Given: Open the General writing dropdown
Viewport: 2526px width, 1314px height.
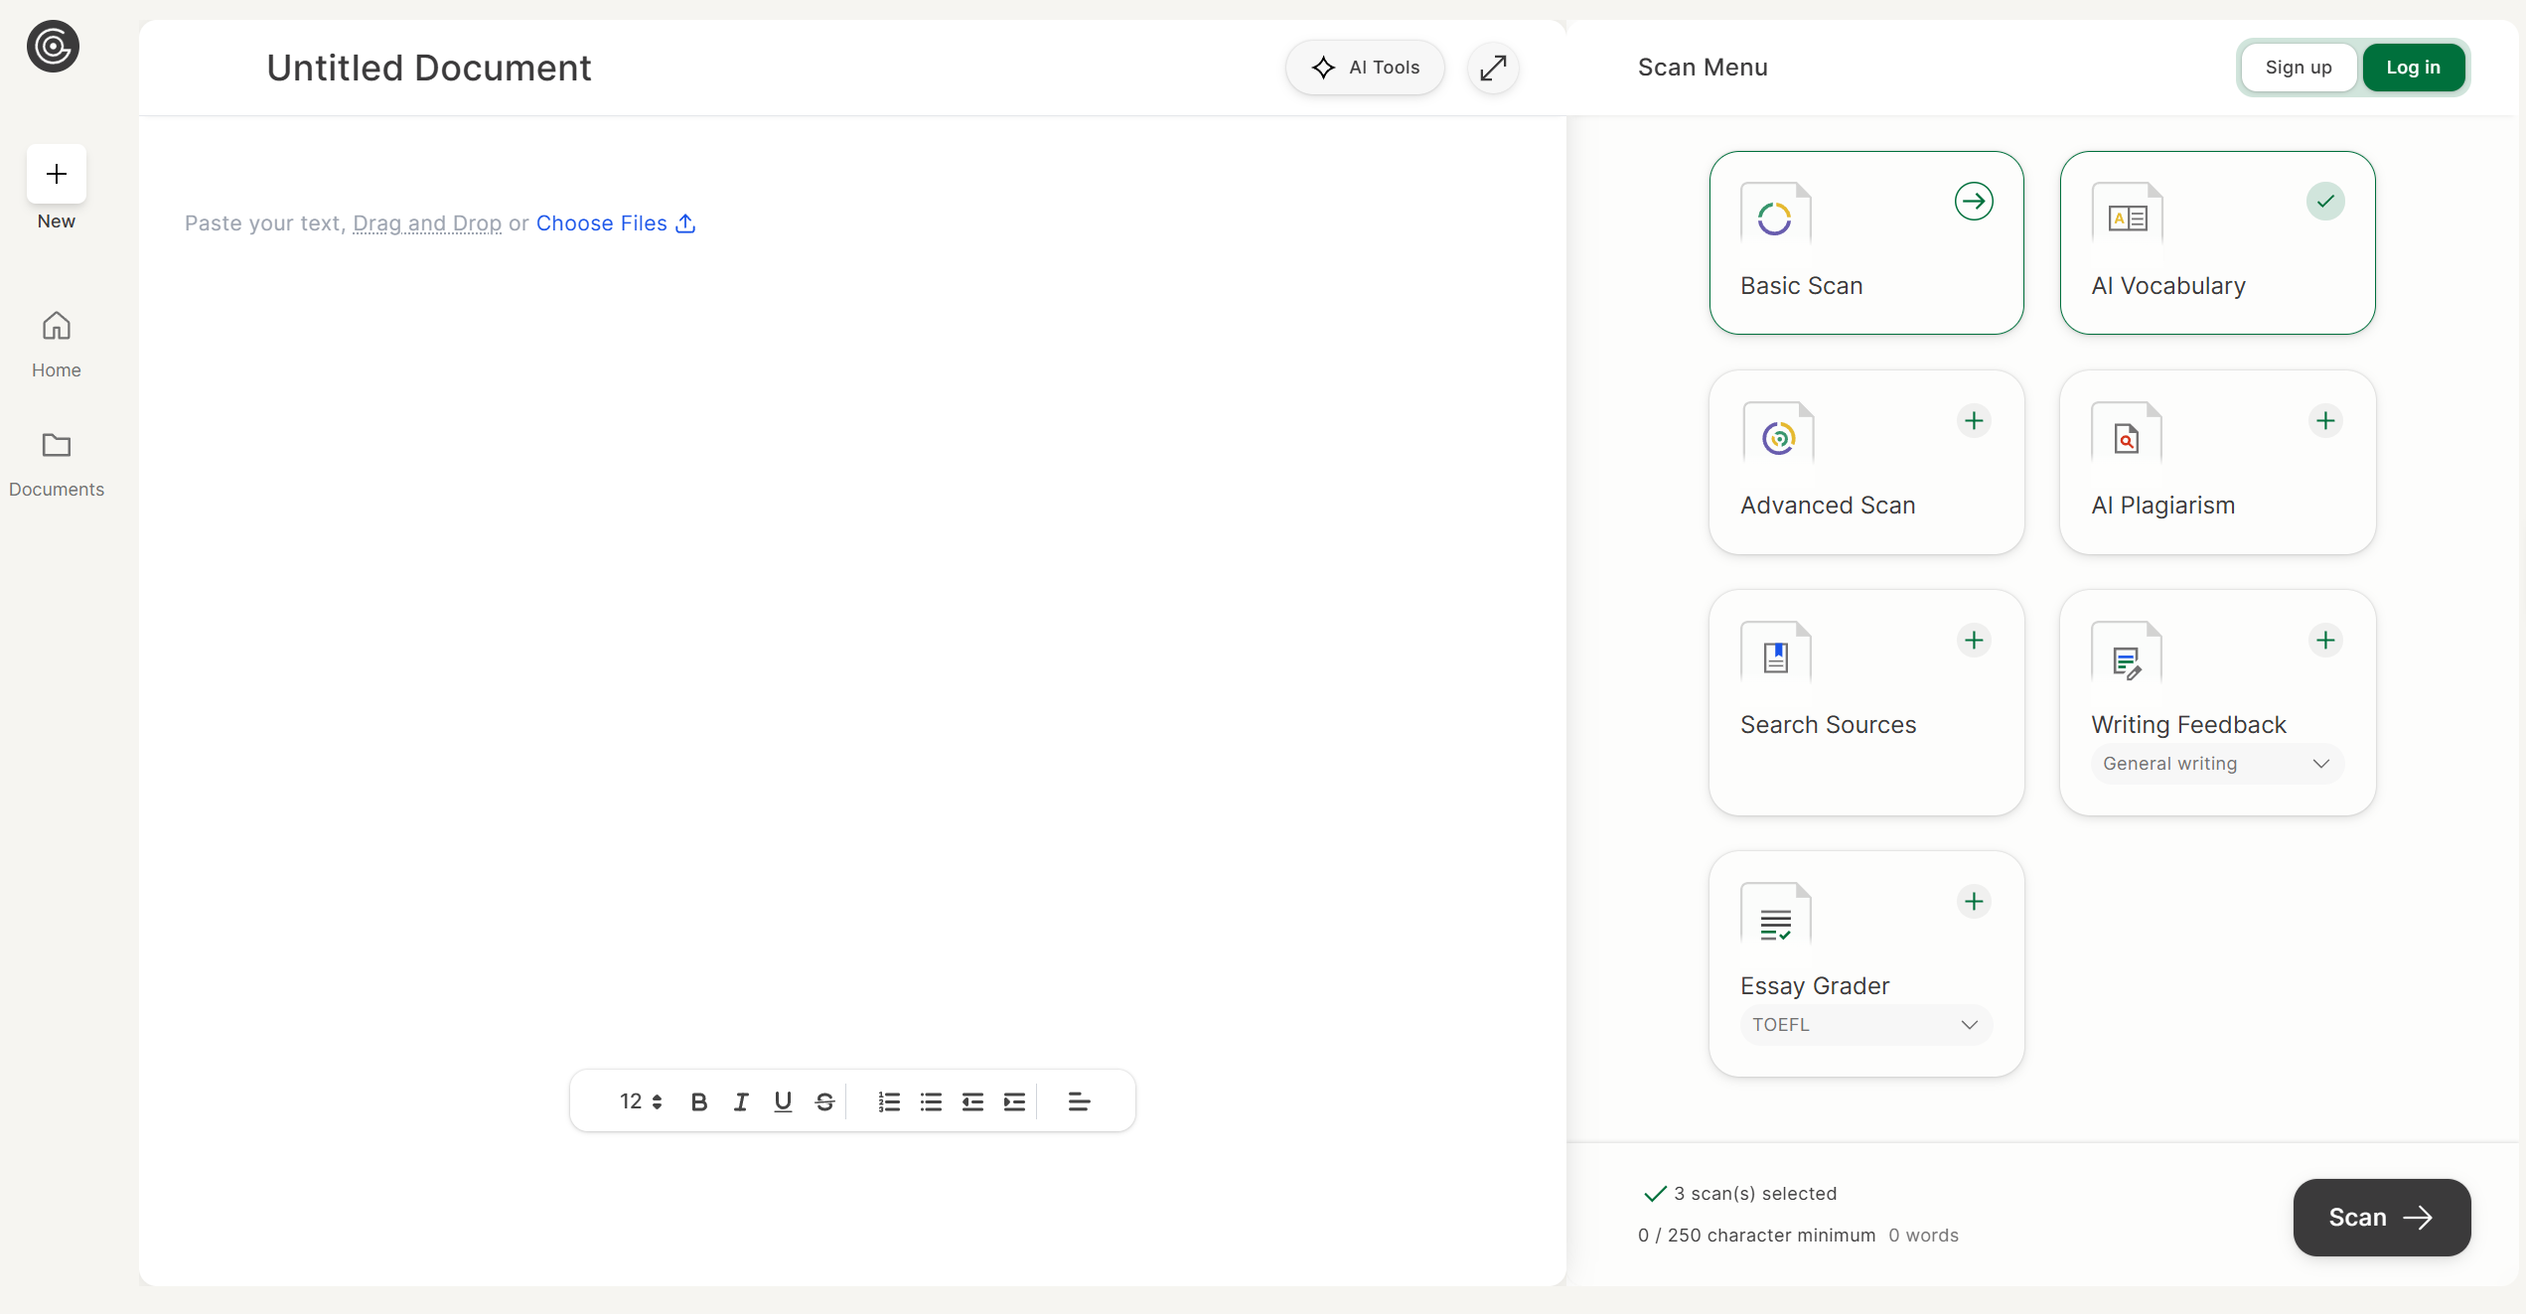Looking at the screenshot, I should pyautogui.click(x=2217, y=764).
